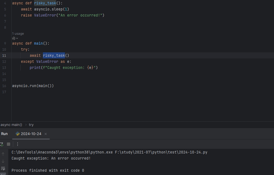Rerun the 2024-10-24 script
This screenshot has width=274, height=175.
point(2,144)
